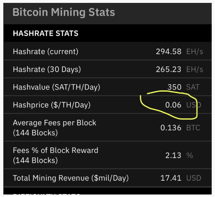Select the circled 0.06 hashprice value

tap(173, 105)
